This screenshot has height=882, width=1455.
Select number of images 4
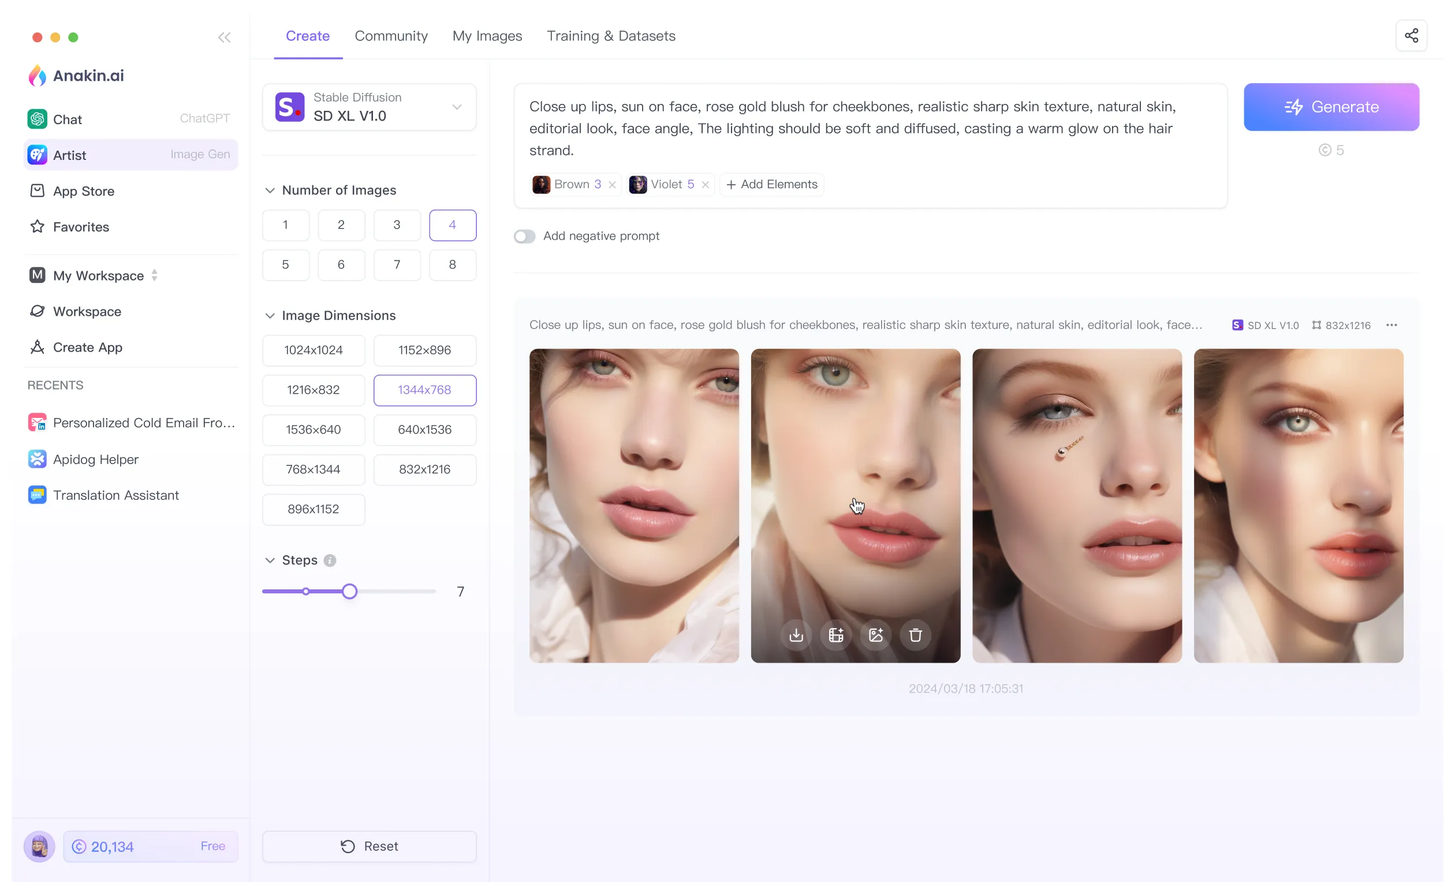tap(452, 225)
